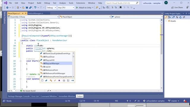Collapse the Update() method outlining region
This screenshot has height=107, width=190.
click(20, 79)
